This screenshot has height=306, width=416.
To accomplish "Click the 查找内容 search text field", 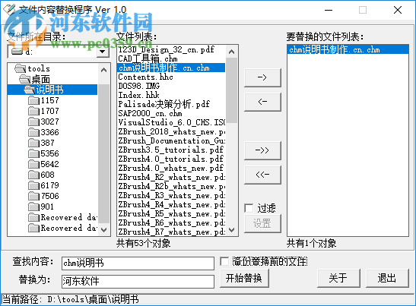I will click(138, 263).
